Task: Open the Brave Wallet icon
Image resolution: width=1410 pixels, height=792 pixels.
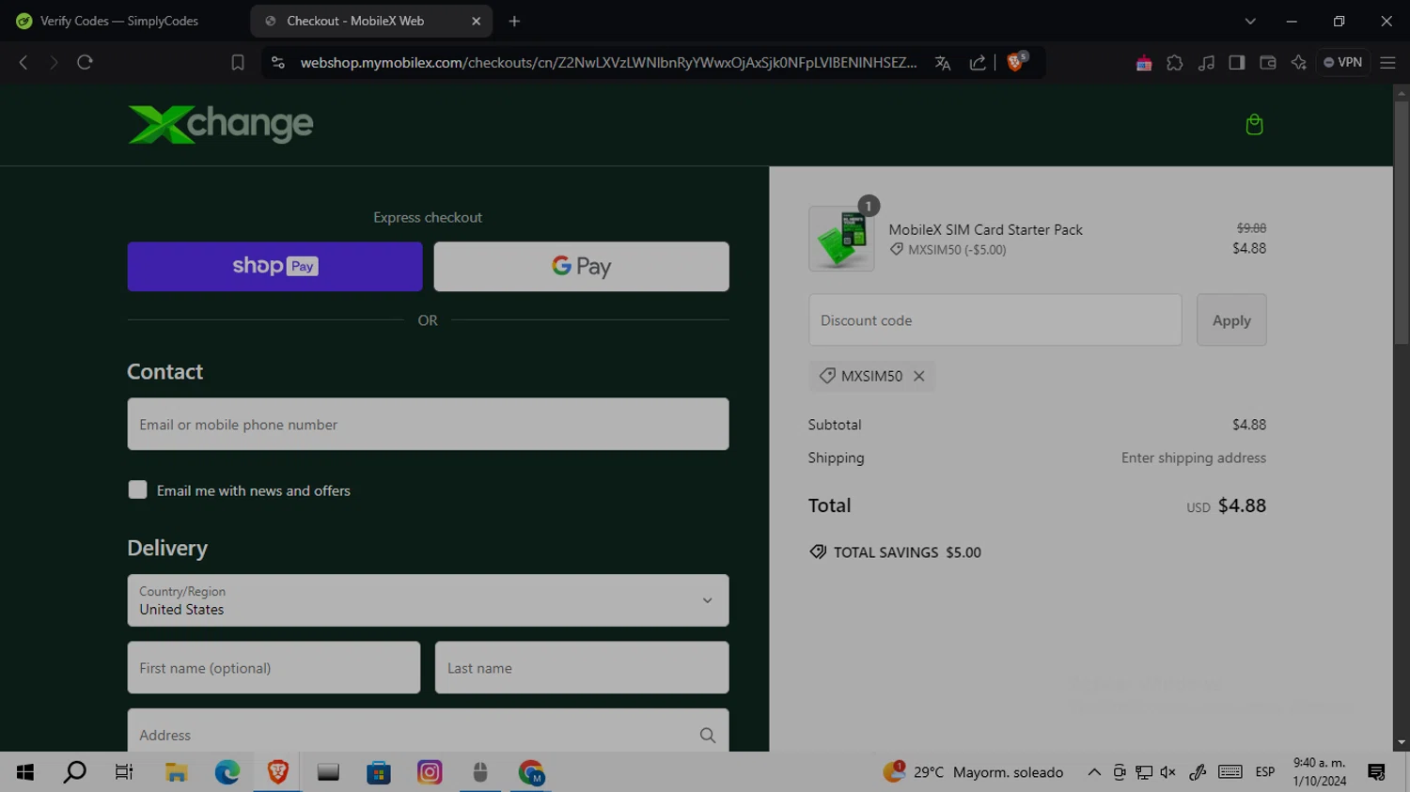Action: coord(1268,63)
